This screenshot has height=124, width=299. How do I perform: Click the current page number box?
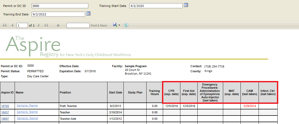click(22, 25)
